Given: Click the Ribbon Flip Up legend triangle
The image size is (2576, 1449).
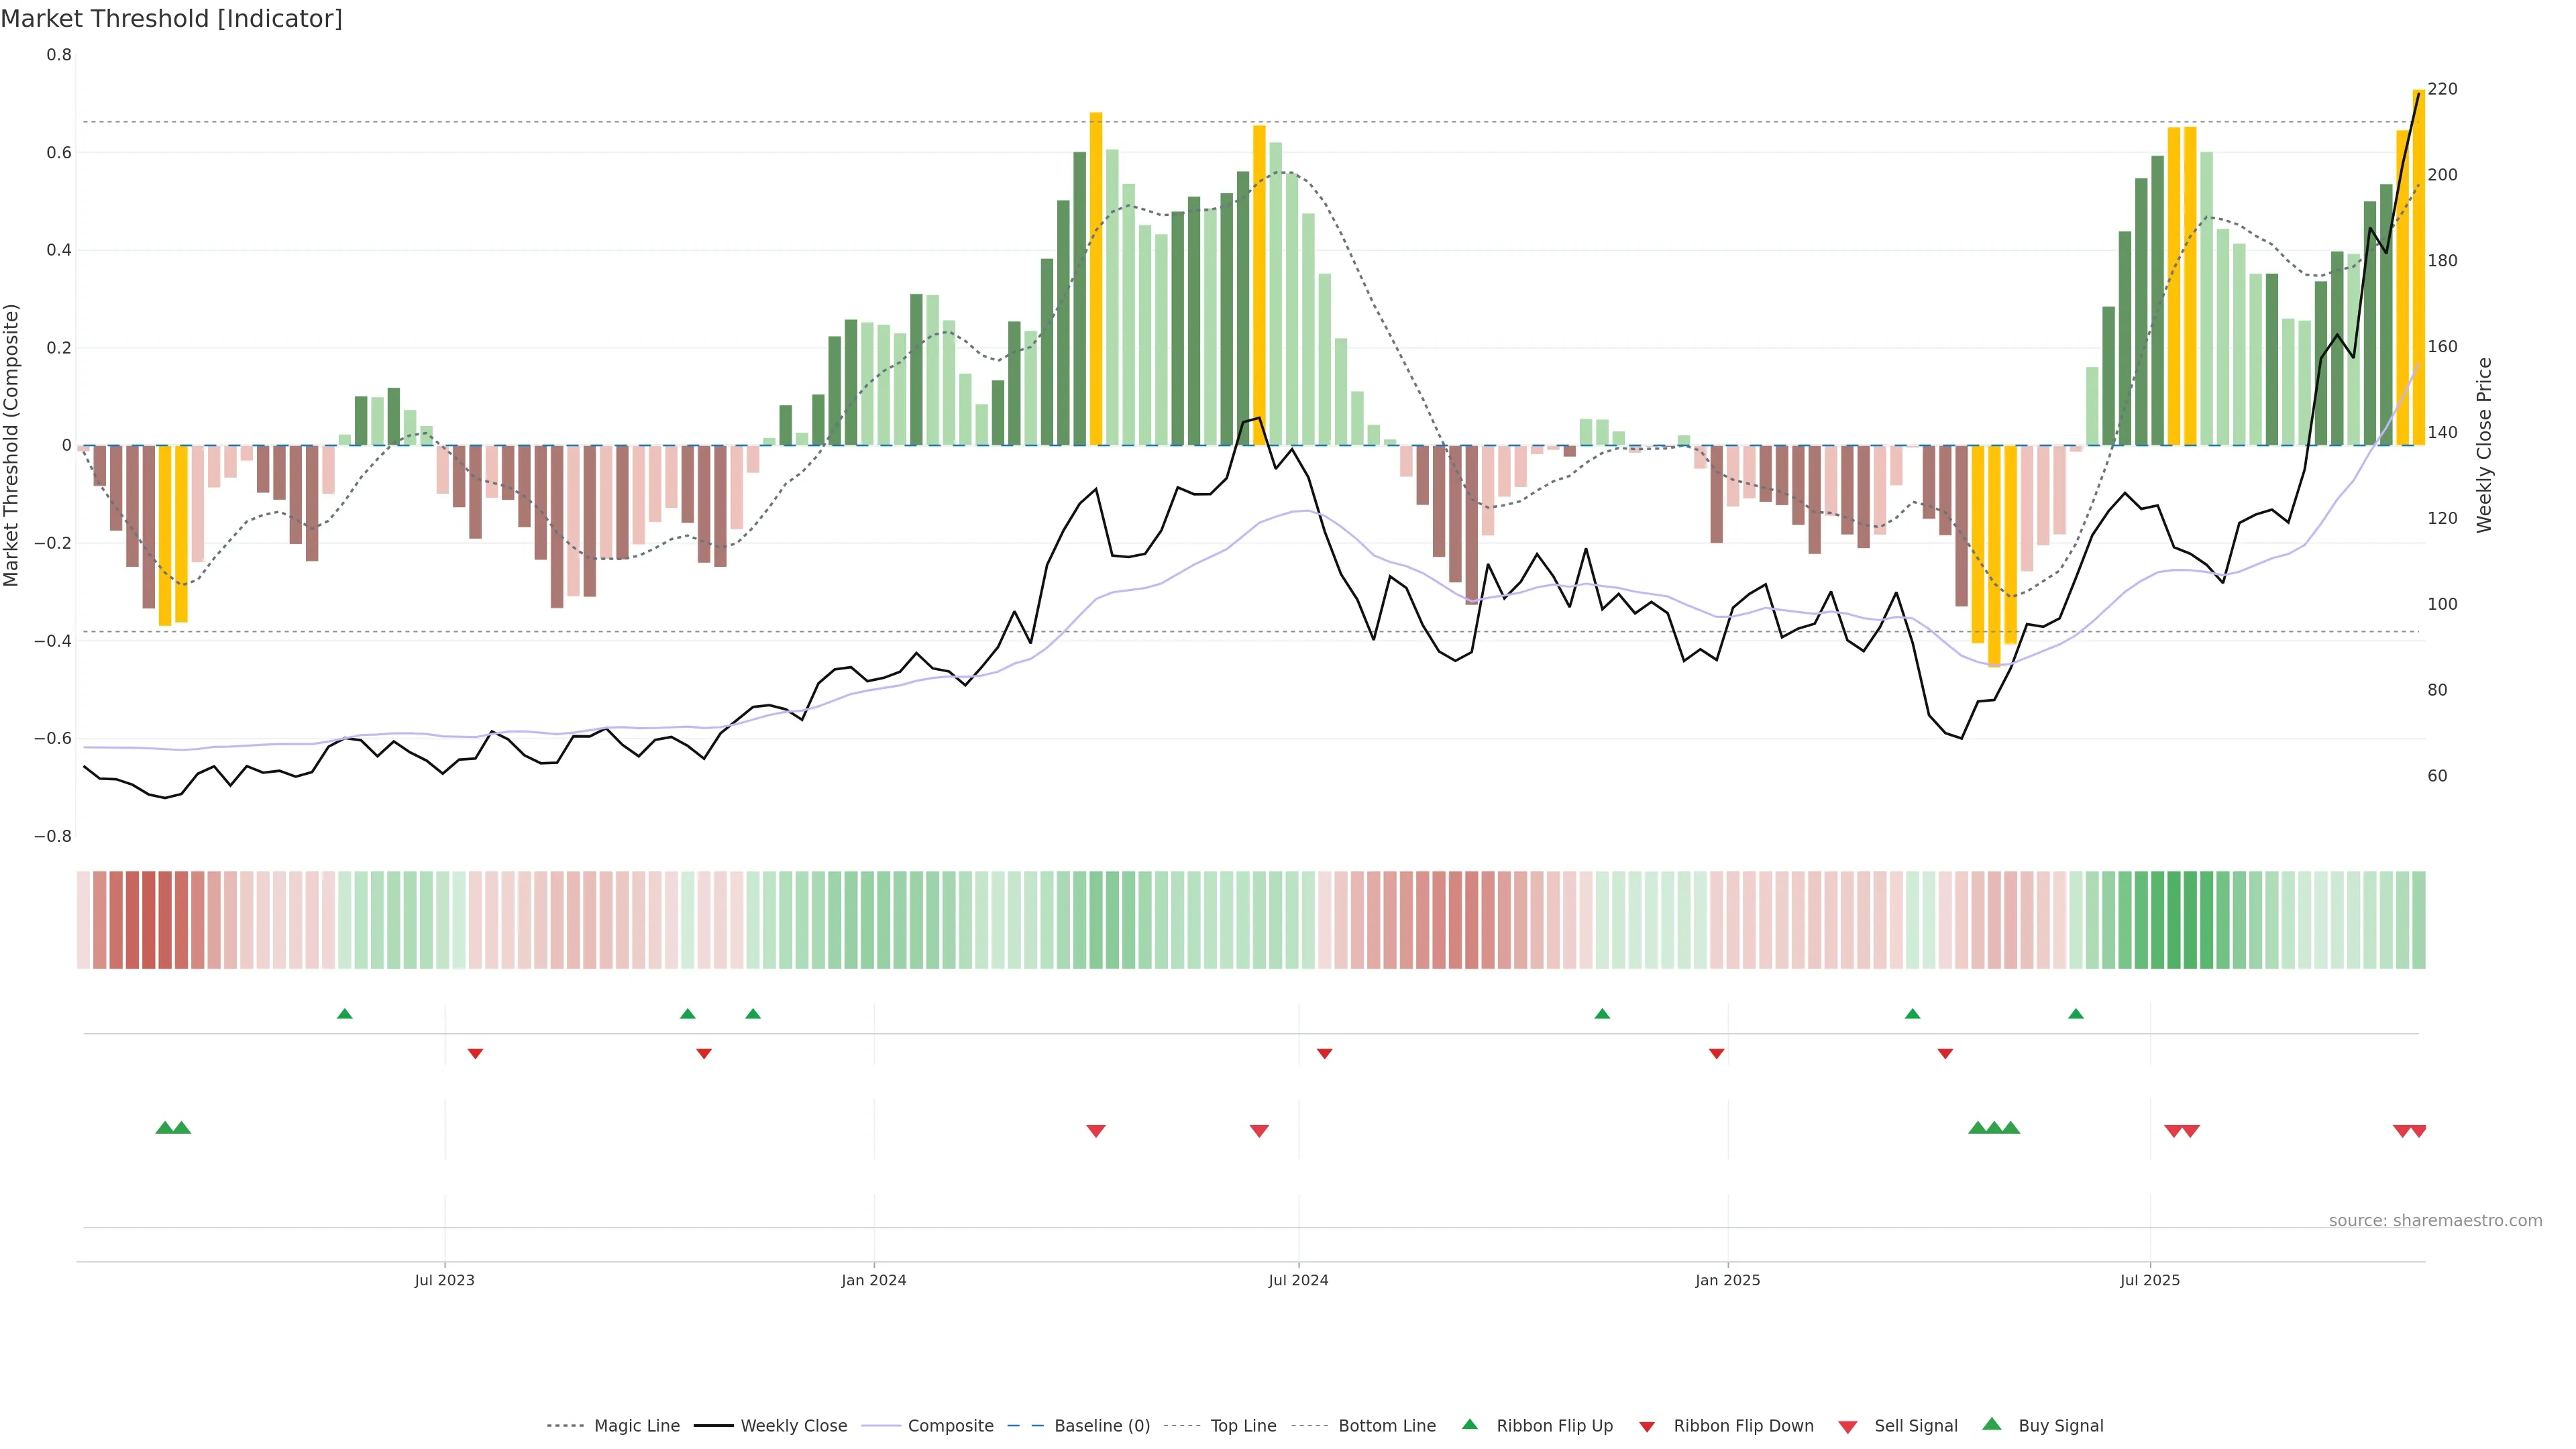Looking at the screenshot, I should coord(1469,1424).
